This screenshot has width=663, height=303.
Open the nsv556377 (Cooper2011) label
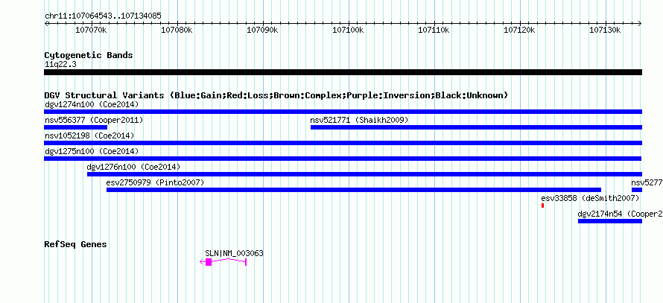(x=94, y=120)
